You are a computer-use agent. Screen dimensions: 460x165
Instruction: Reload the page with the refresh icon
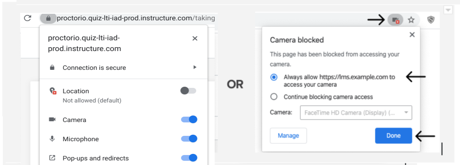[x=27, y=18]
